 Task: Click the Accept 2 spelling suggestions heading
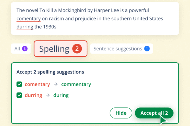point(50,72)
